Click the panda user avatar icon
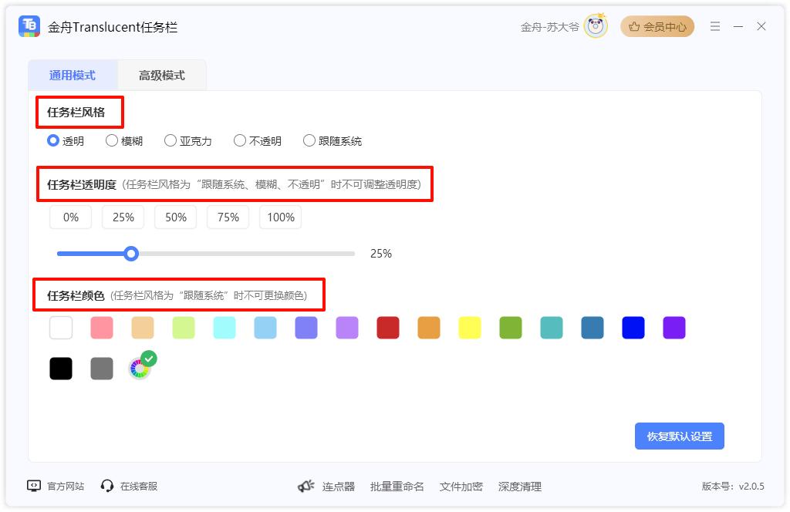The image size is (790, 512). 596,26
